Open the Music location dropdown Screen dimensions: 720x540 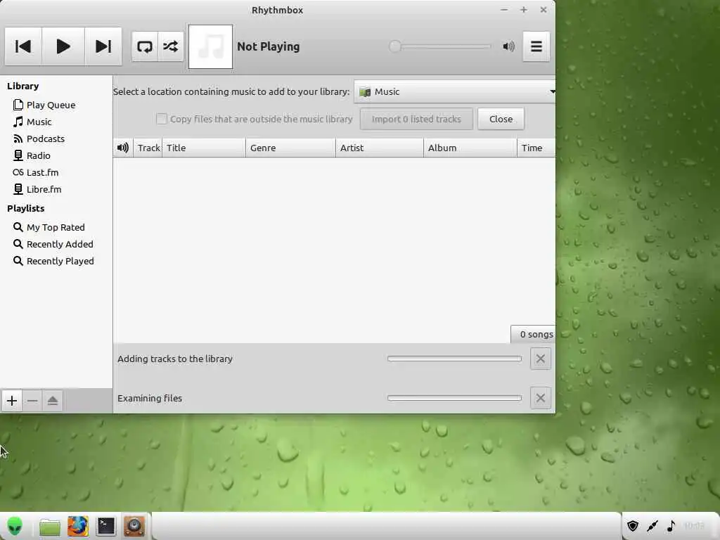pos(455,92)
